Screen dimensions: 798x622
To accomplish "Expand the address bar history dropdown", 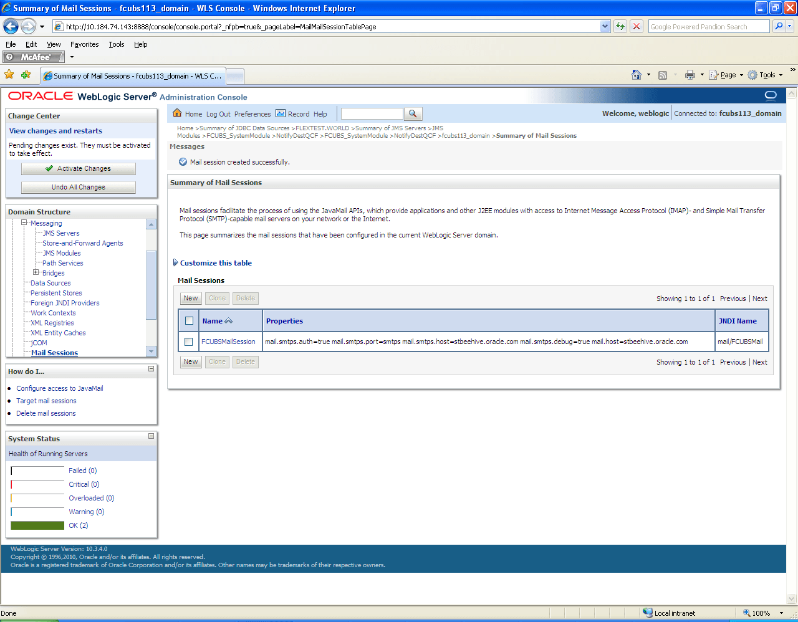I will pyautogui.click(x=605, y=27).
